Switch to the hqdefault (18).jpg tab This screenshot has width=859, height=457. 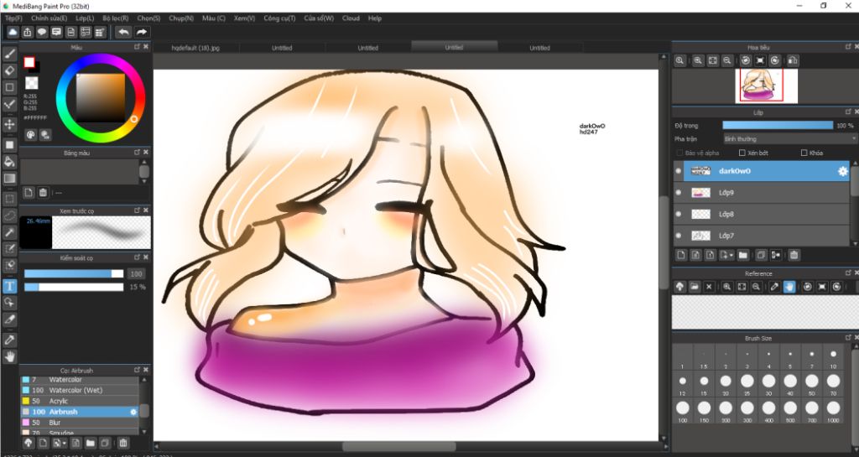[195, 48]
